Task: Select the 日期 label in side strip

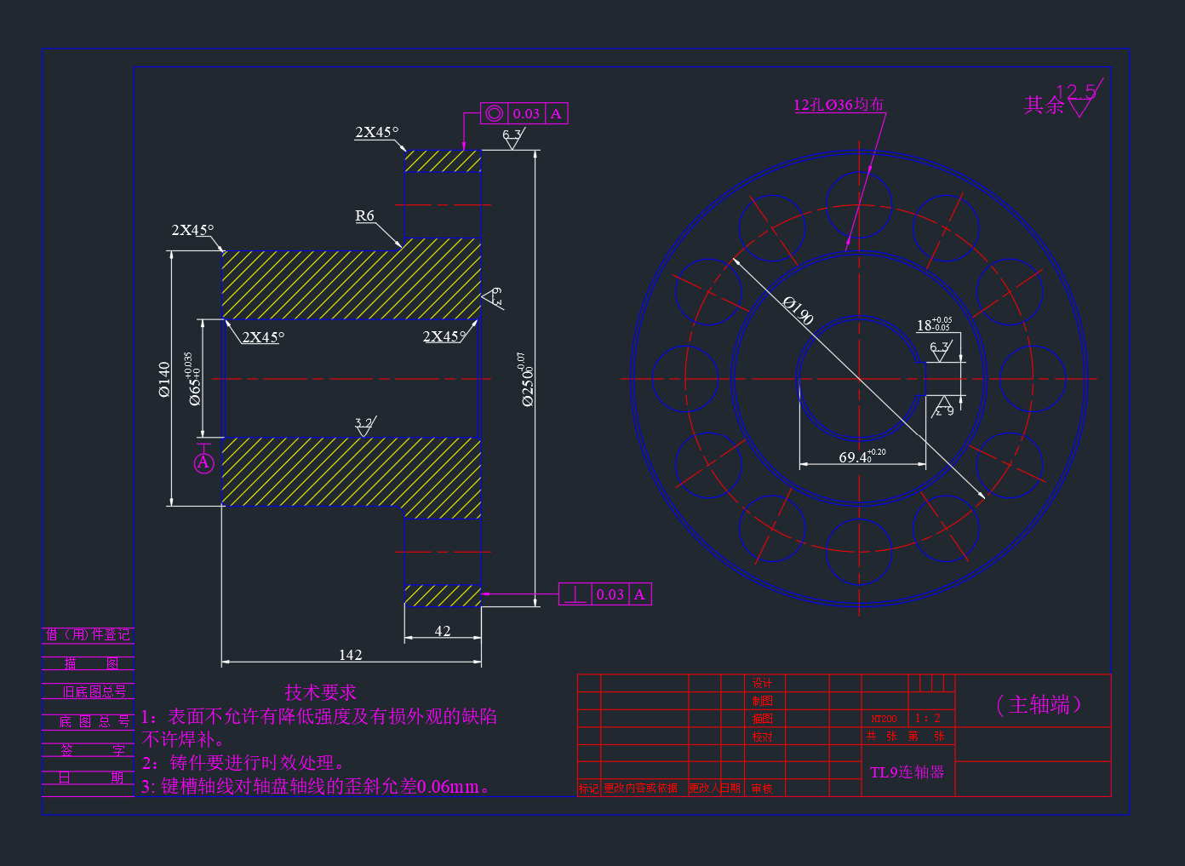Action: pos(91,777)
